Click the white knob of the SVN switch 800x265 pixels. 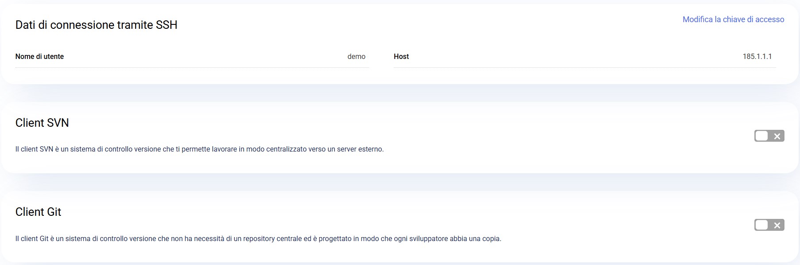click(761, 136)
